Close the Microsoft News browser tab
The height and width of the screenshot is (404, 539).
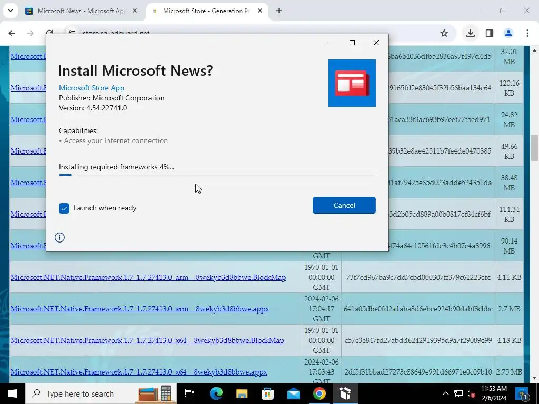[x=135, y=11]
